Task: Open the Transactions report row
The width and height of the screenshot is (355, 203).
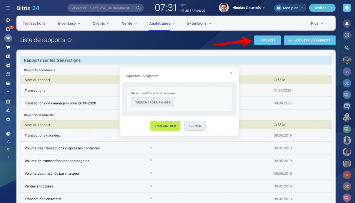Action: (35, 90)
